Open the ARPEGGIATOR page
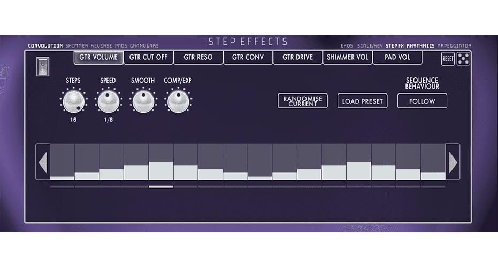 coord(454,46)
